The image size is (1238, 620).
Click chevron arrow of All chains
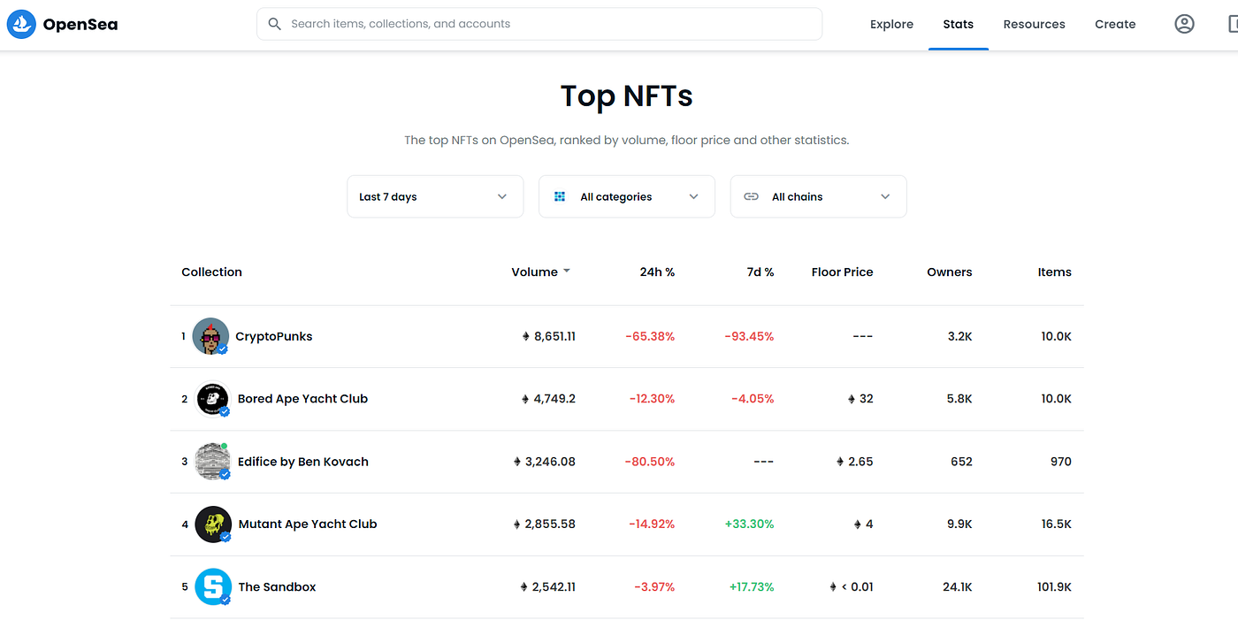point(885,196)
